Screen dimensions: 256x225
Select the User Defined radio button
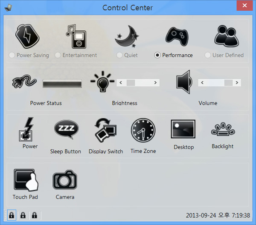pyautogui.click(x=207, y=55)
